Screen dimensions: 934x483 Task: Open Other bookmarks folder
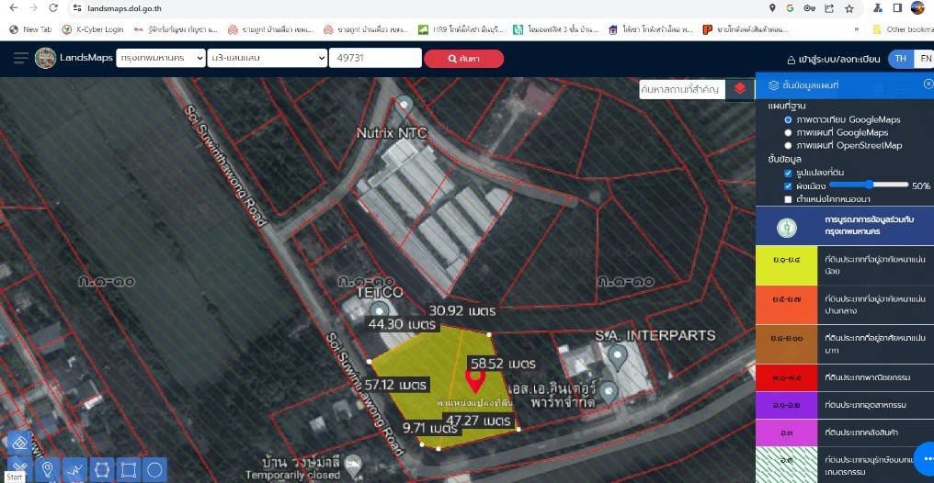(x=903, y=28)
